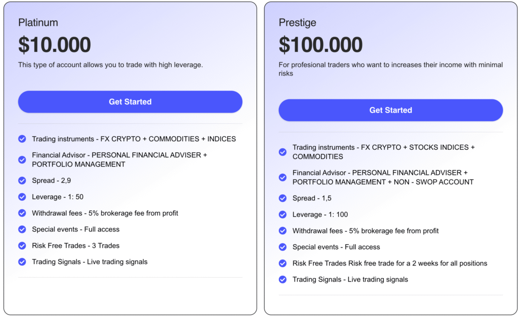Click checkmark icon beside Leverage 1: 100
Viewport: 522px width, 318px height.
click(x=282, y=215)
